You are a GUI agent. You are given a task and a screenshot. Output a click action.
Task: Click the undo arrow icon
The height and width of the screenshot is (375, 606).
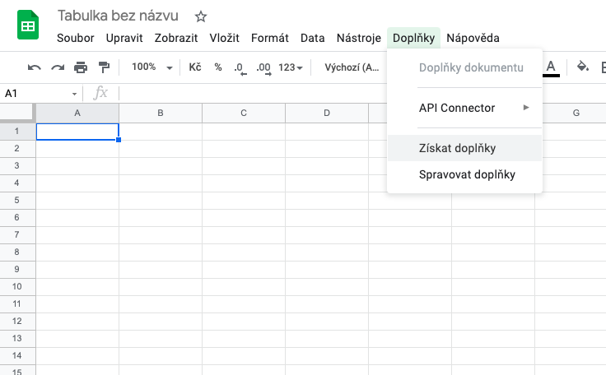[35, 67]
